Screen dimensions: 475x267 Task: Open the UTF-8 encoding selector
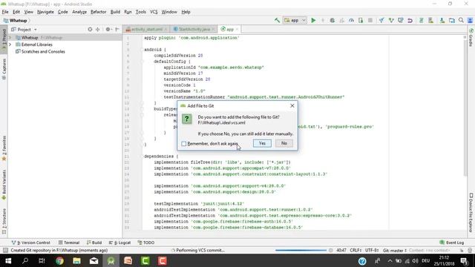coord(372,251)
